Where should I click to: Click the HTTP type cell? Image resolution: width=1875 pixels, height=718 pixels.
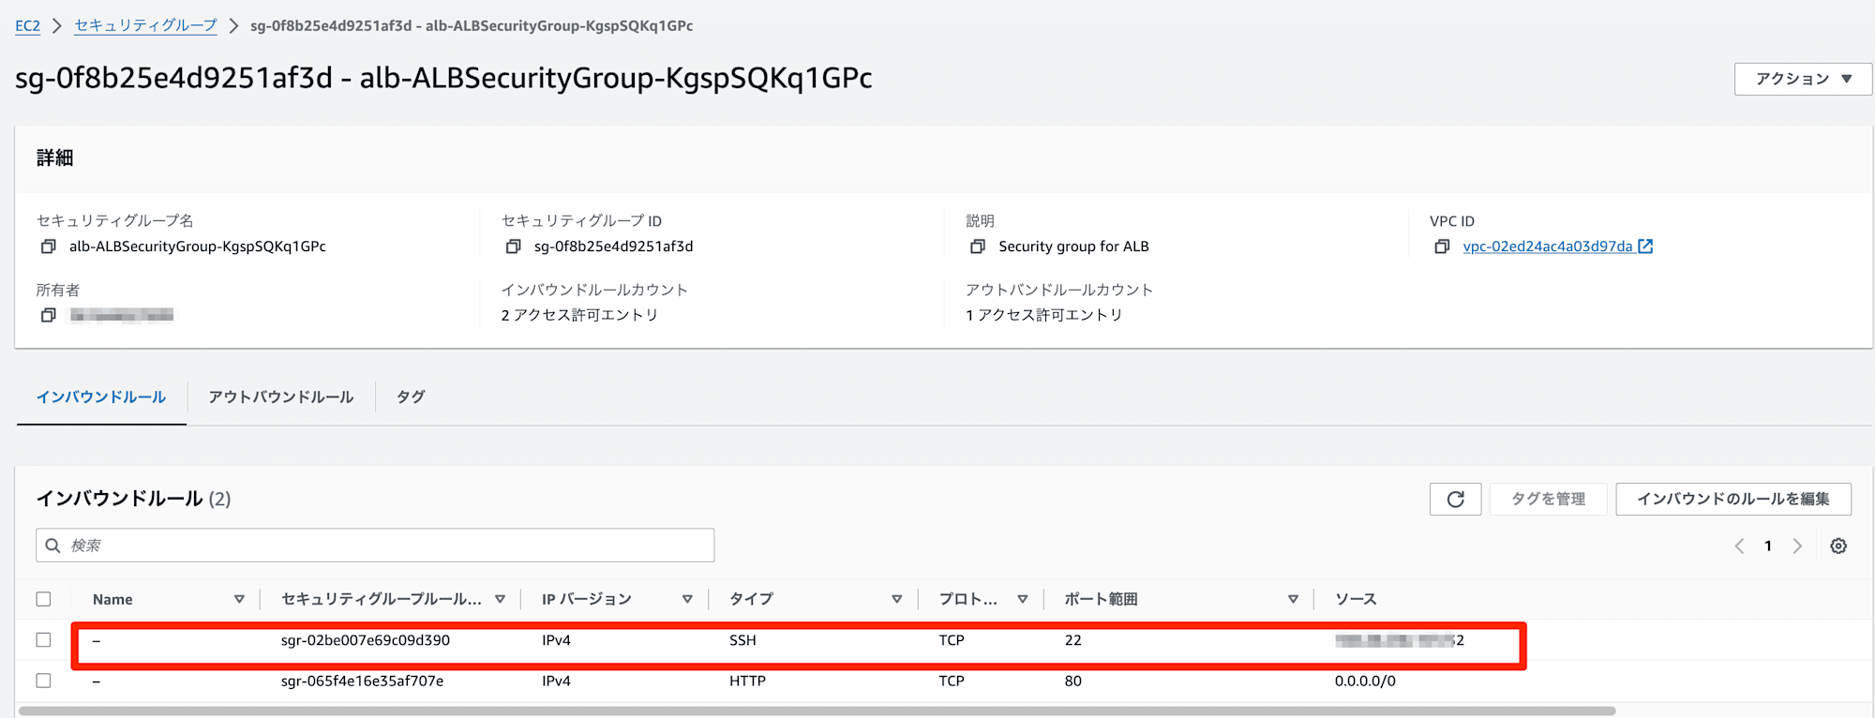(747, 681)
